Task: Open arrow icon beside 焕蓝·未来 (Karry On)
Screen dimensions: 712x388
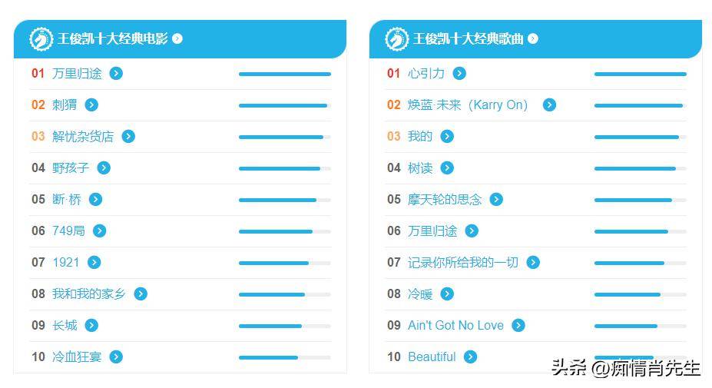Action: click(x=549, y=105)
